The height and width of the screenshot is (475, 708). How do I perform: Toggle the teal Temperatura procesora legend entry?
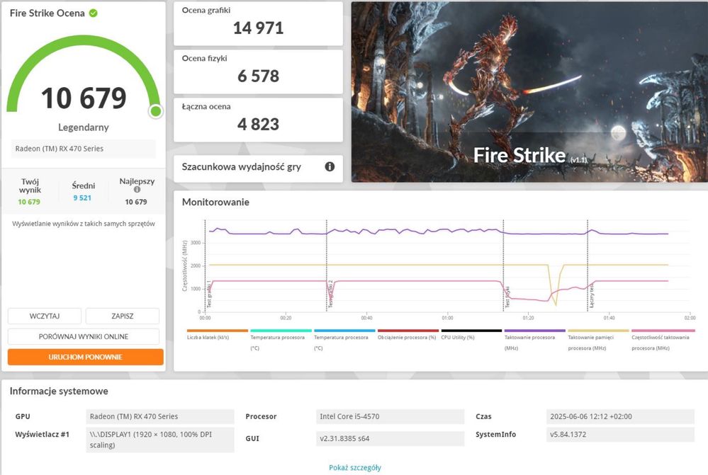pyautogui.click(x=281, y=340)
